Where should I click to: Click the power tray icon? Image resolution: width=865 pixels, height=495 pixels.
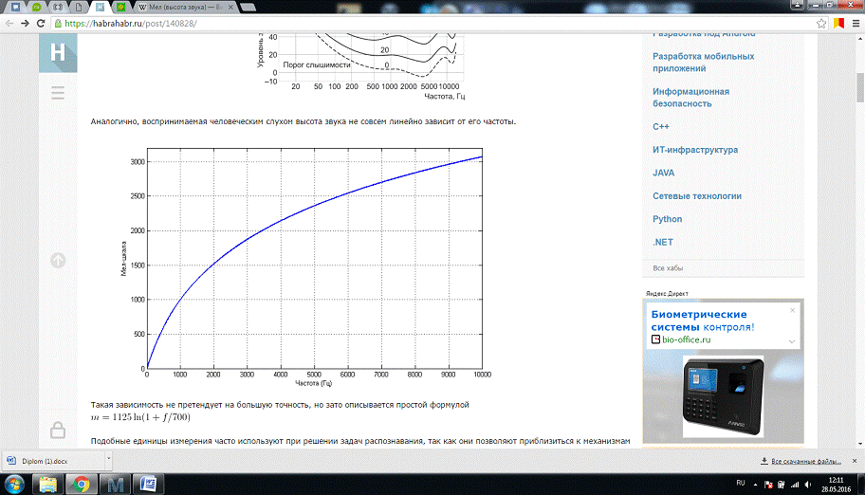click(782, 485)
